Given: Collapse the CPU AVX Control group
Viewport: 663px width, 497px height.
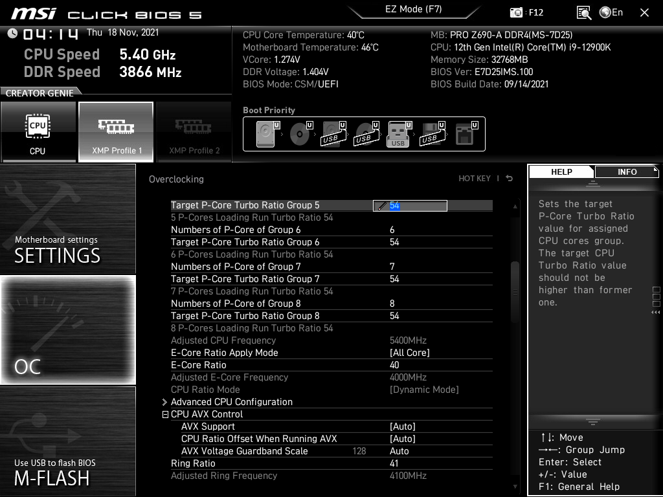Looking at the screenshot, I should (165, 415).
